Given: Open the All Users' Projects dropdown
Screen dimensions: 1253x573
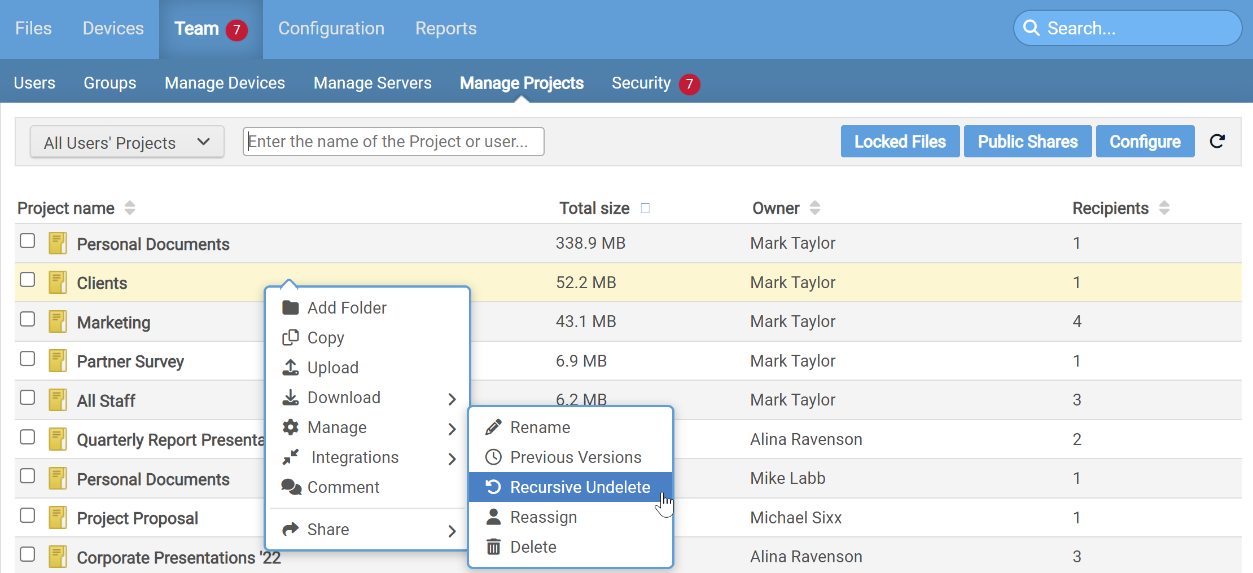Looking at the screenshot, I should coord(127,142).
